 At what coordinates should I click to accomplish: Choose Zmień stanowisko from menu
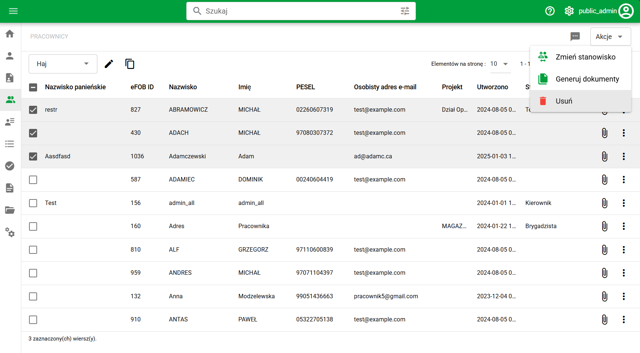click(585, 57)
